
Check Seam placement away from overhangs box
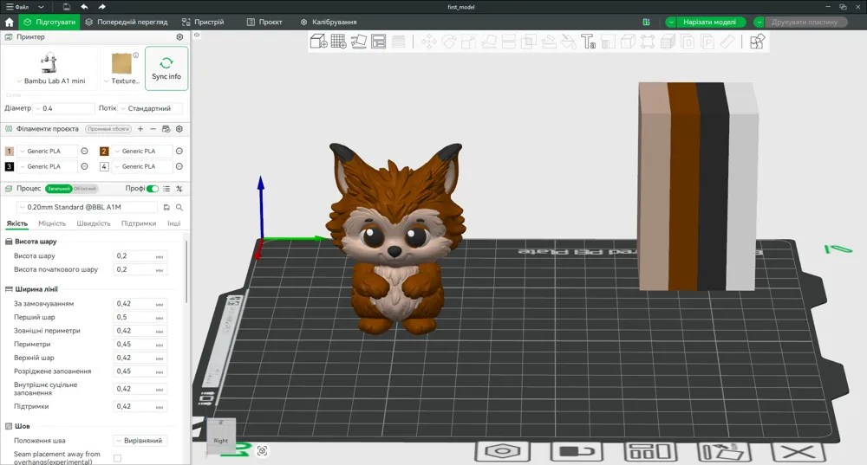click(117, 458)
